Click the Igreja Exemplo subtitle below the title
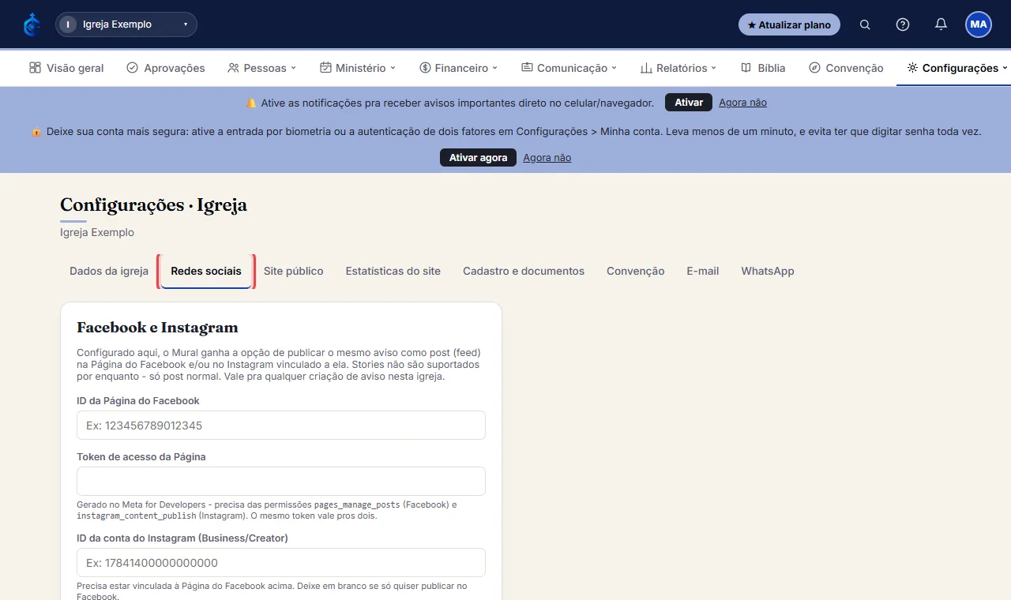Viewport: 1011px width, 600px height. pos(97,233)
